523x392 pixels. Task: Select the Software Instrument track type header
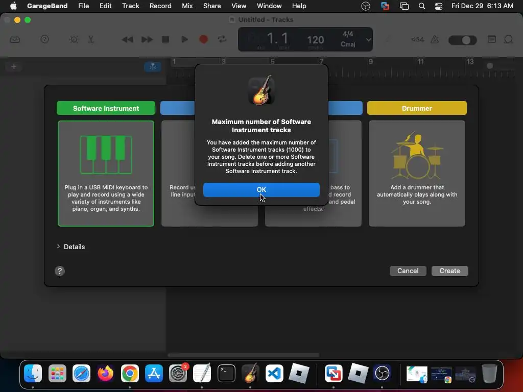point(106,108)
